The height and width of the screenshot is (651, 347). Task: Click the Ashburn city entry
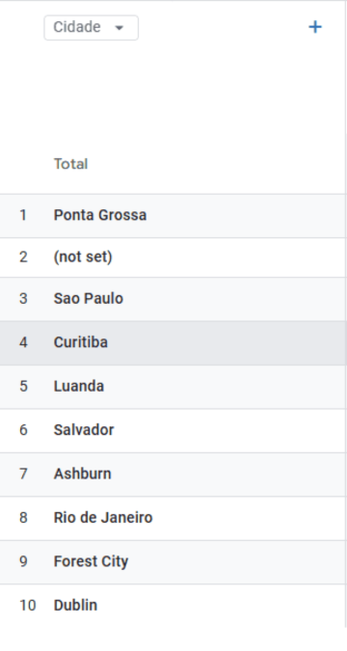click(83, 474)
